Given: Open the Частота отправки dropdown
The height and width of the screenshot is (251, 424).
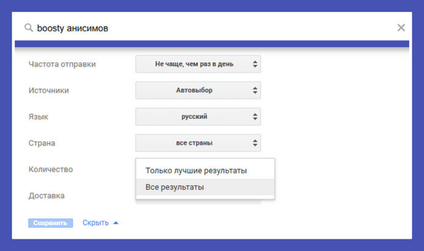Looking at the screenshot, I should [x=198, y=64].
